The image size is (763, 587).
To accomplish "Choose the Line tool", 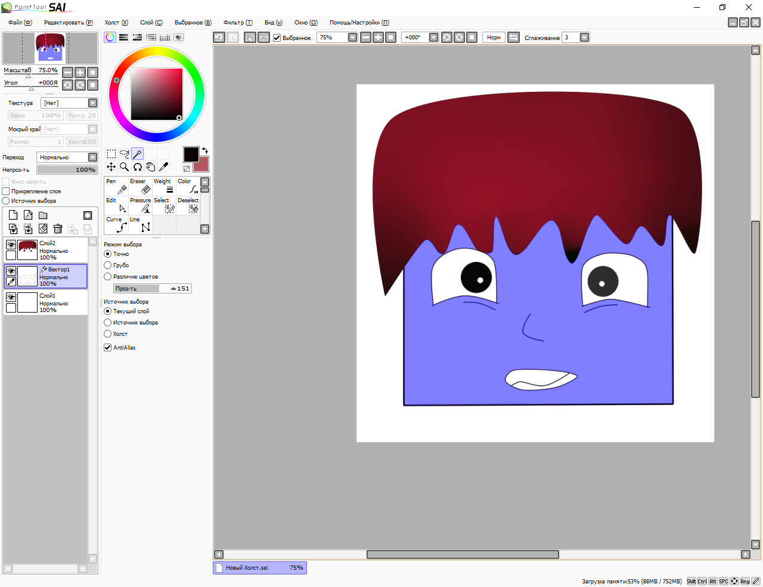I will [140, 224].
